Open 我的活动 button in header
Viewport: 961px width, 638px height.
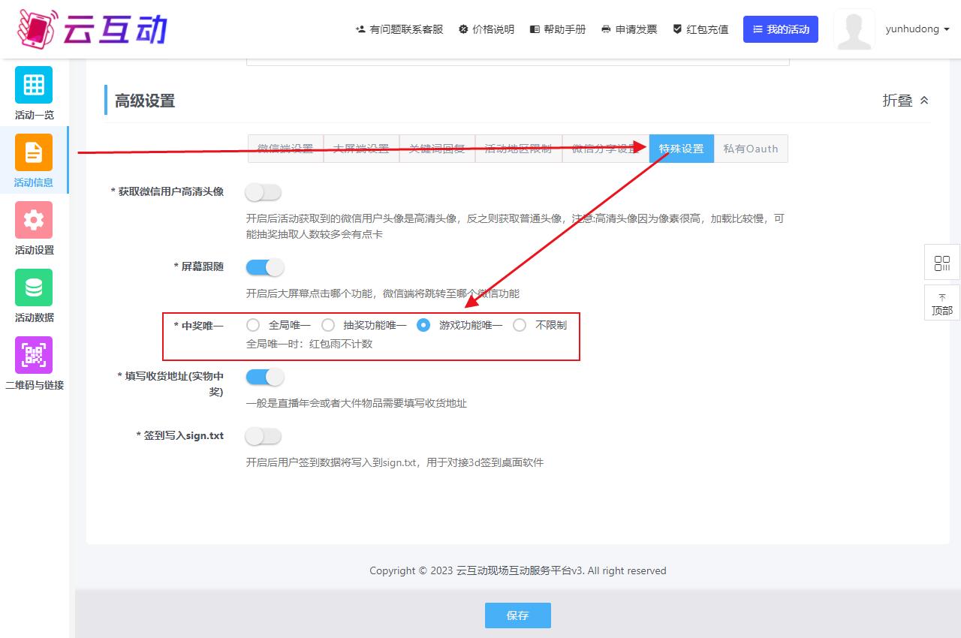(x=780, y=29)
